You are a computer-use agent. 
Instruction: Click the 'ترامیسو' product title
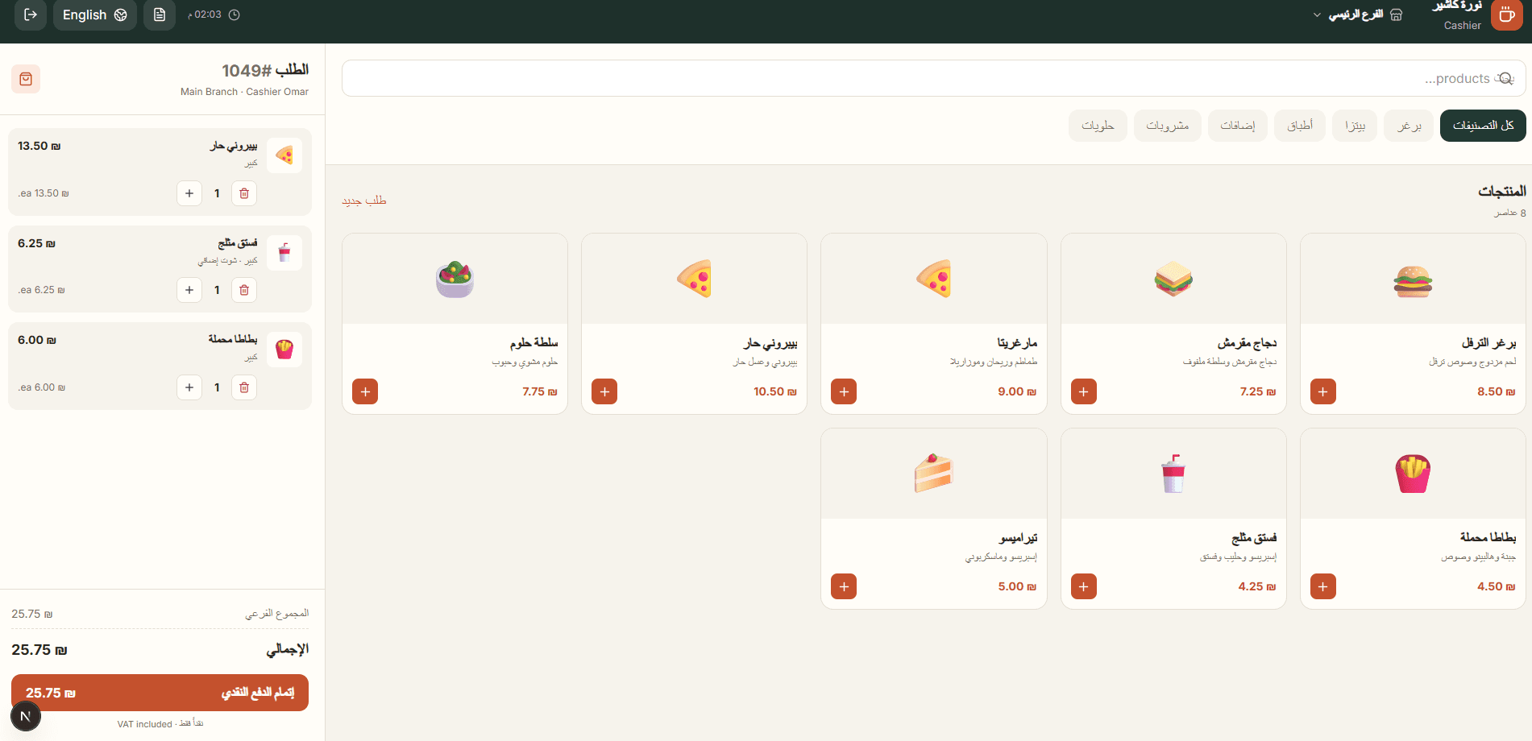coord(1019,537)
